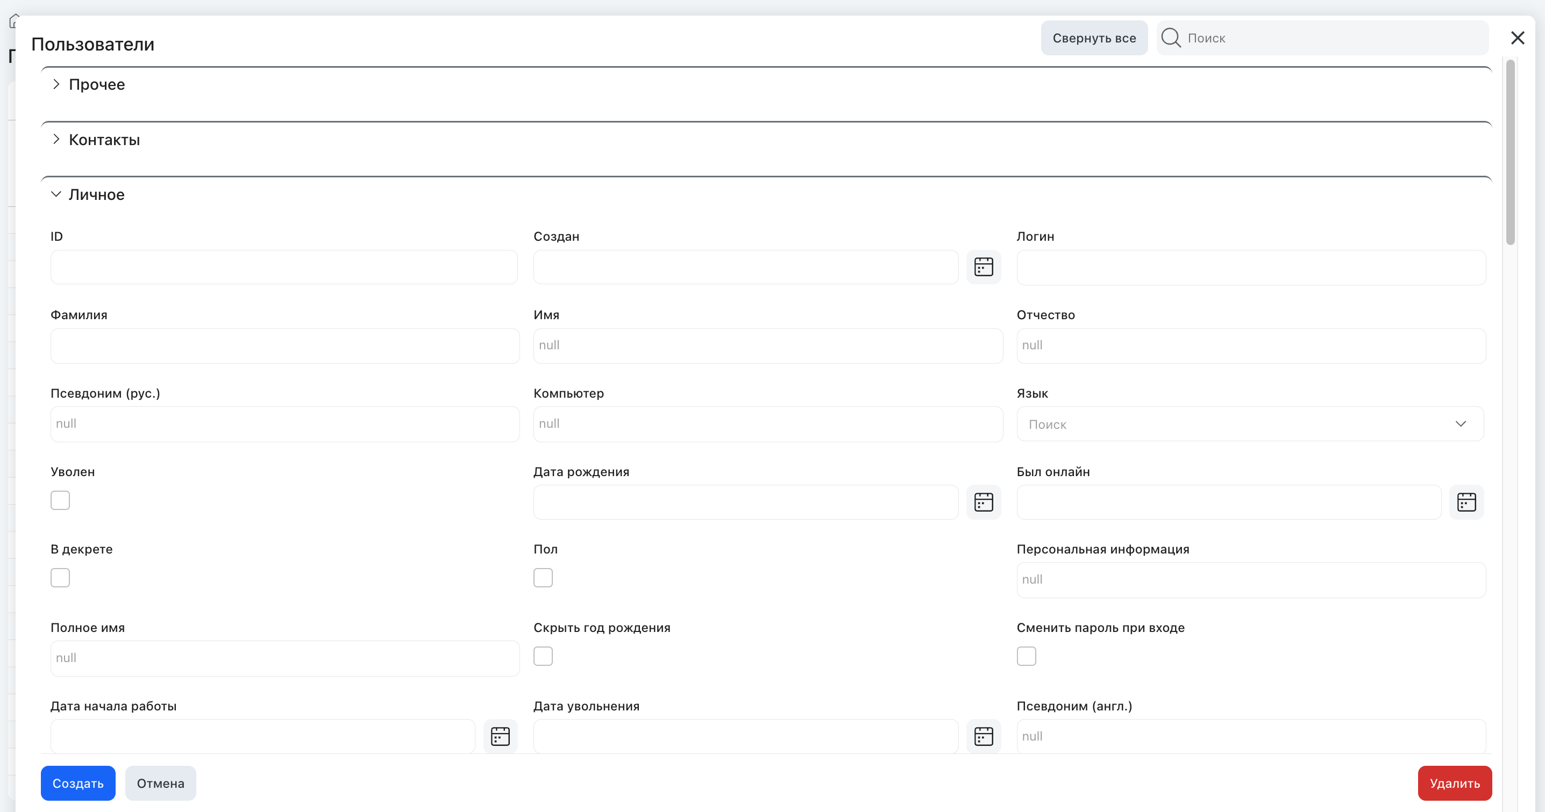Click the Дата рождения date field

click(x=745, y=502)
